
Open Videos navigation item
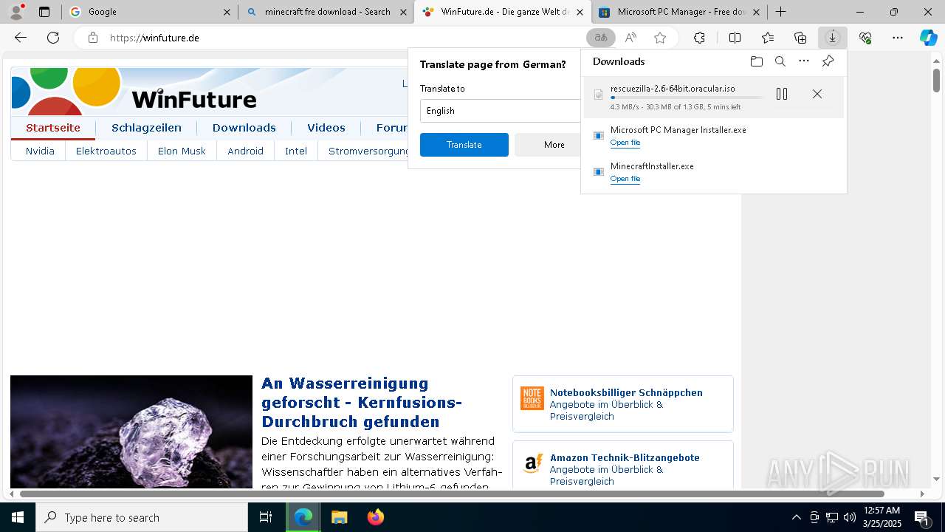click(x=326, y=128)
